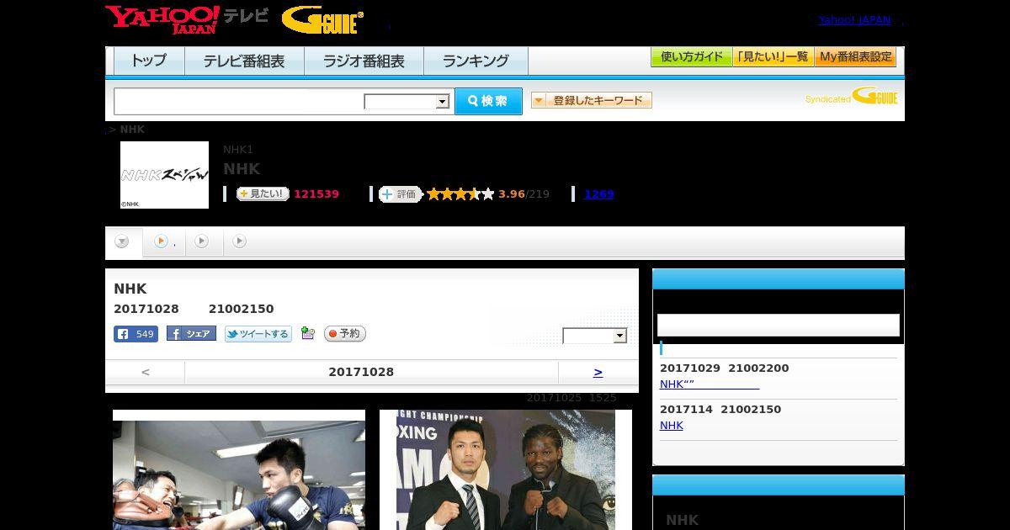
Task: Open the G-GUIDE logo in the header
Action: (322, 20)
